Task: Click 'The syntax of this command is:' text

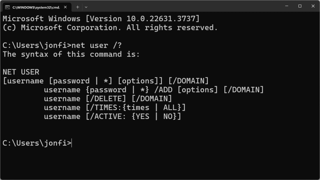Action: click(71, 54)
